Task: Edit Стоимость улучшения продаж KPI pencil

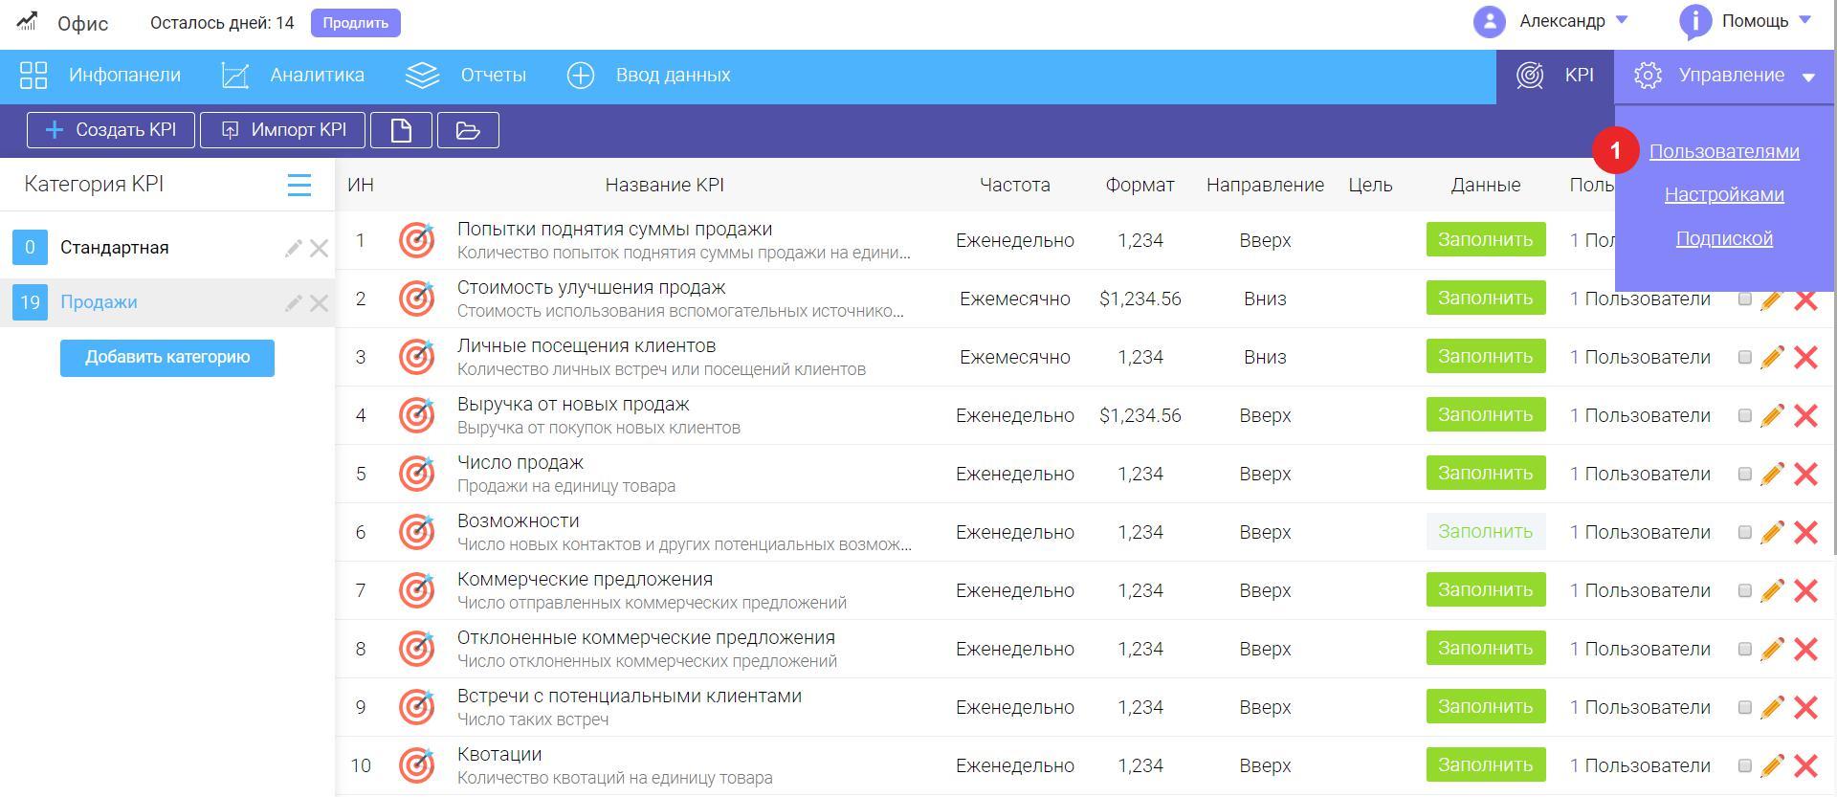Action: 1772,299
